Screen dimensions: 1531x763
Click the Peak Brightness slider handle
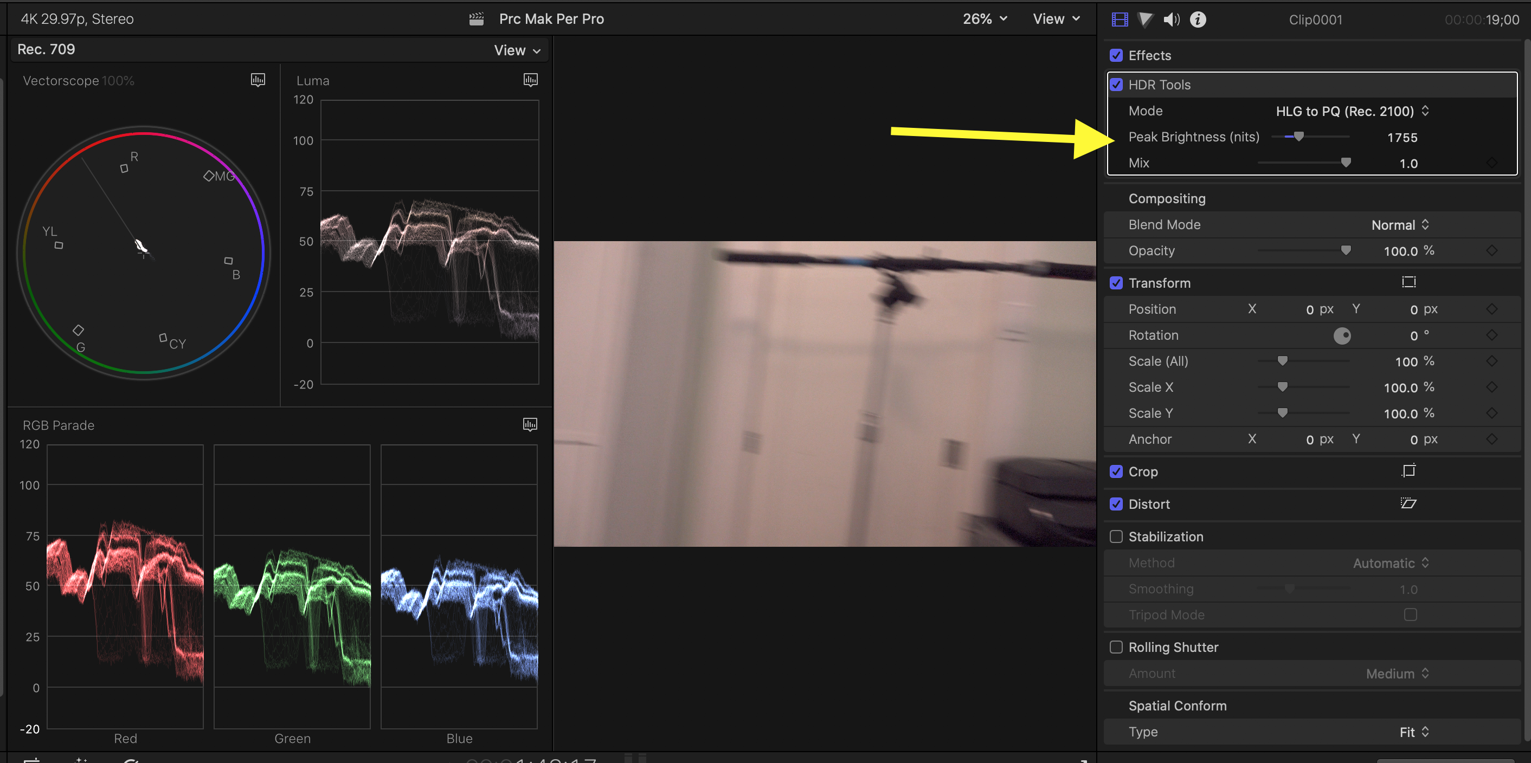point(1298,137)
